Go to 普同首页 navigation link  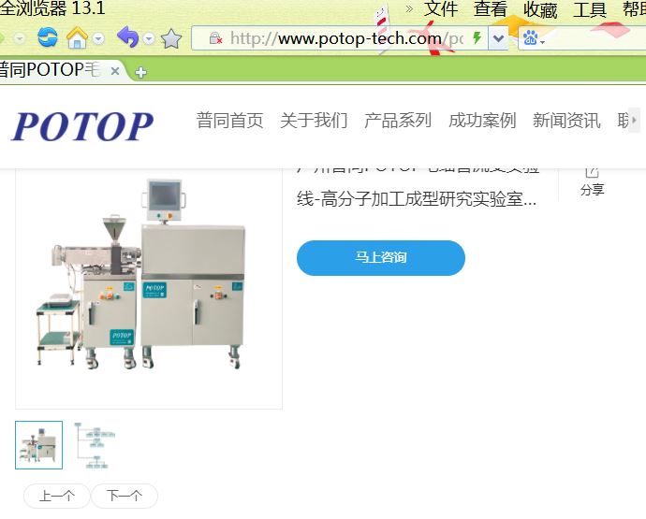pos(230,121)
